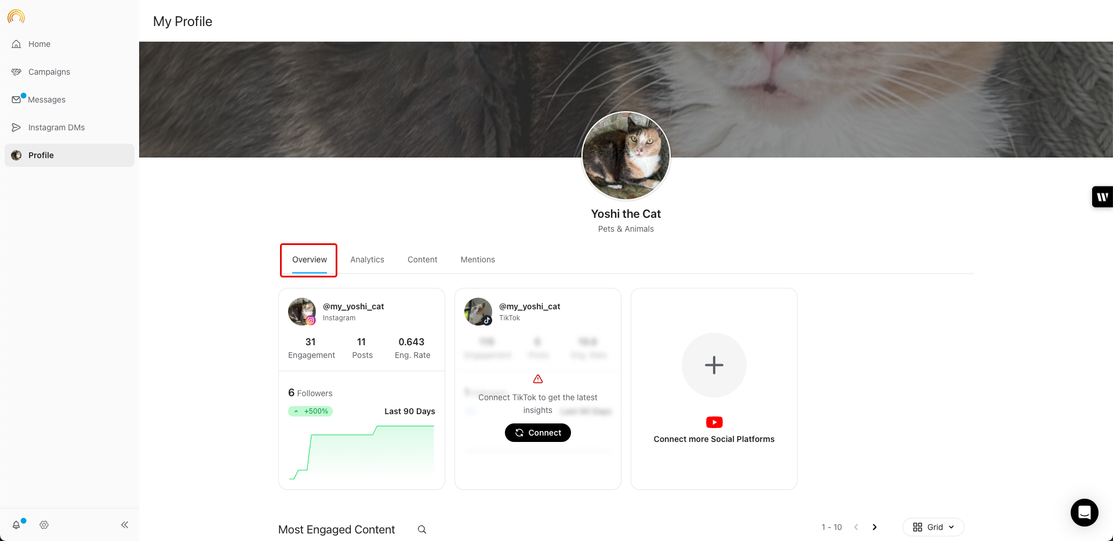The height and width of the screenshot is (541, 1113).
Task: Click the black W widget icon
Action: (1102, 197)
